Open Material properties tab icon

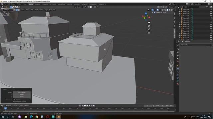coord(178,84)
